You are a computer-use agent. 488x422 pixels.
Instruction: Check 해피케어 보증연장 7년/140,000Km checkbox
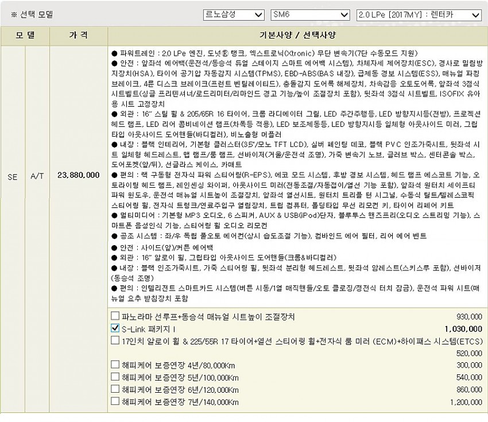click(115, 401)
